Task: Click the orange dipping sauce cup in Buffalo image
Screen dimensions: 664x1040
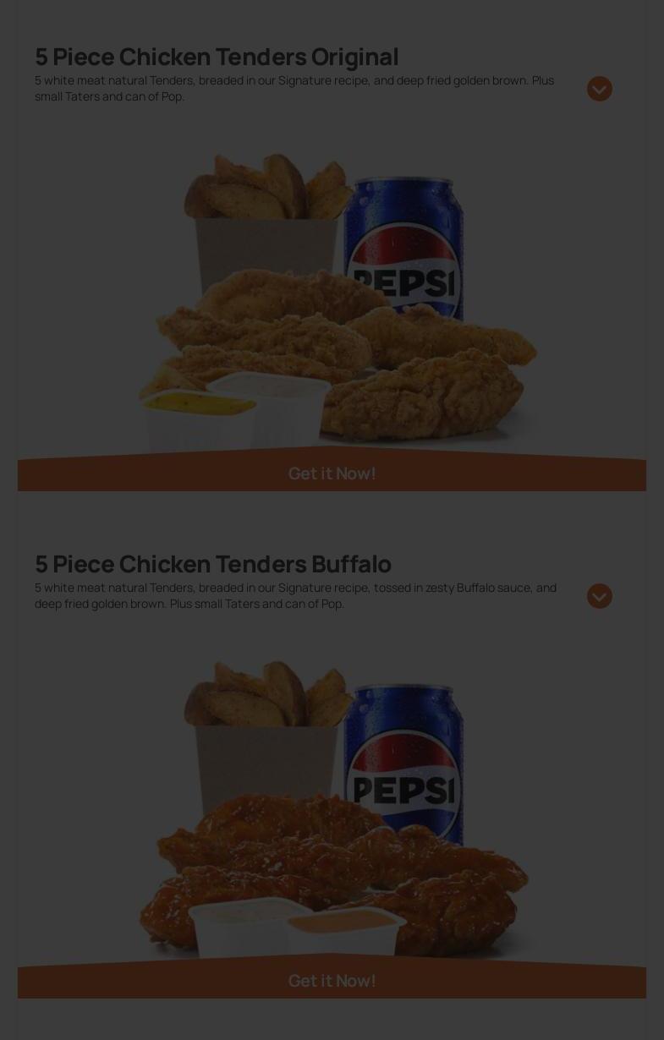Action: (347, 932)
